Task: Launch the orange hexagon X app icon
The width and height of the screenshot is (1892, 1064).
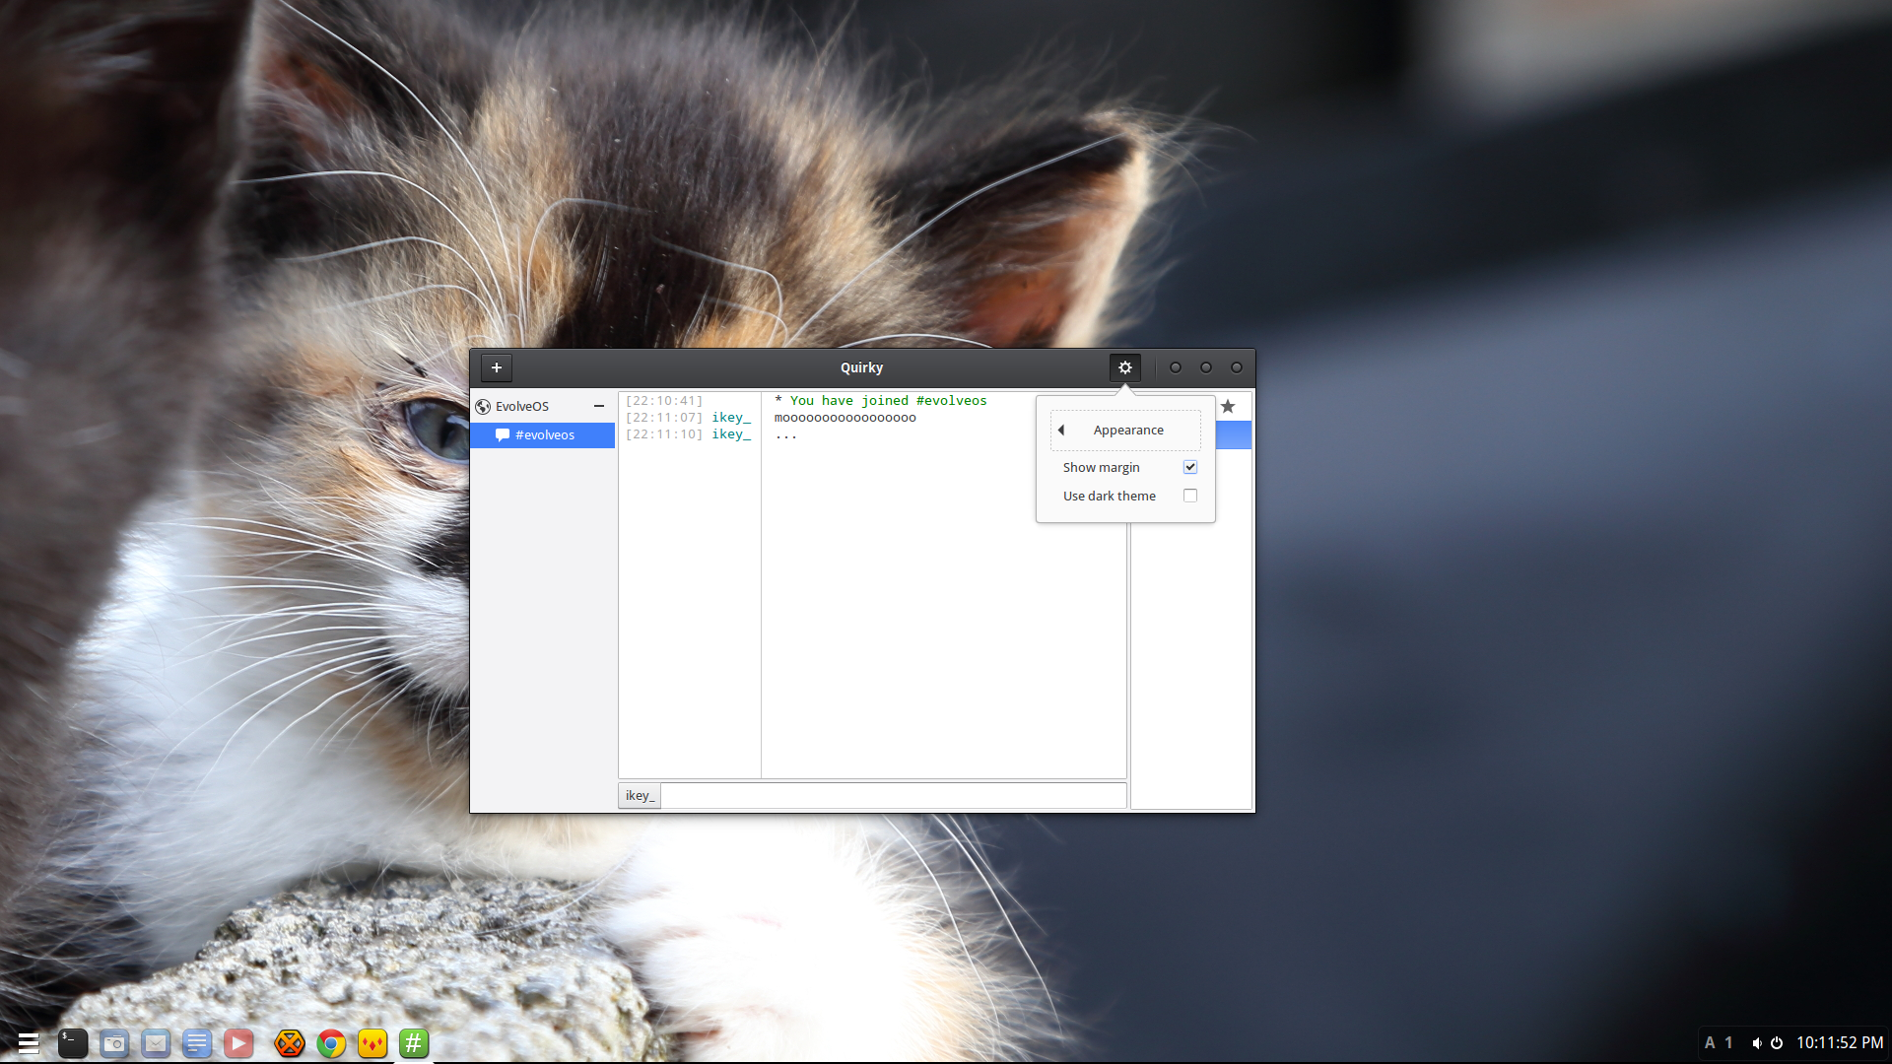Action: click(x=290, y=1043)
